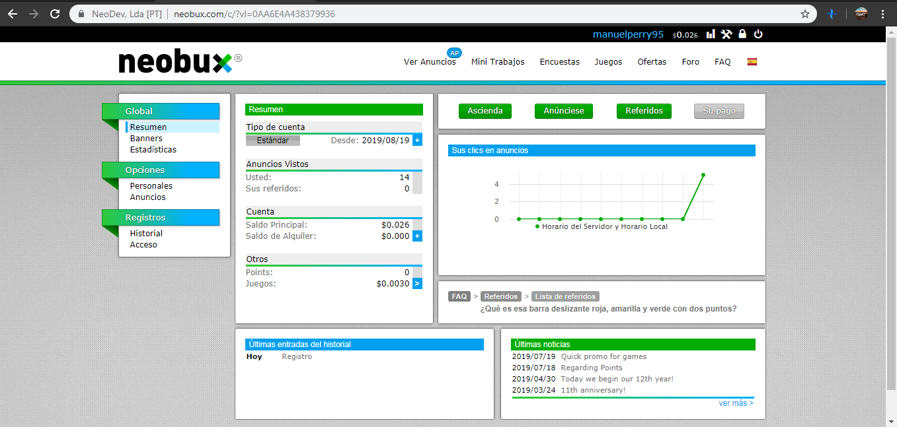This screenshot has height=427, width=897.
Task: Open the Today we begin our 12th year news
Action: click(x=617, y=379)
